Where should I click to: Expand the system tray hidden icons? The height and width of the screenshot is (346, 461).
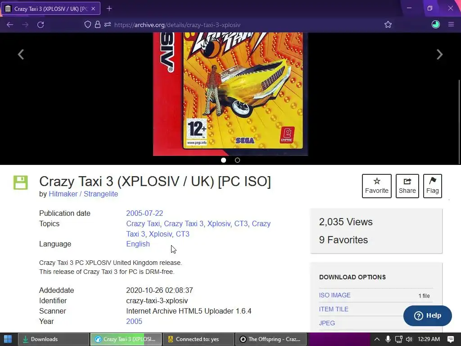pyautogui.click(x=377, y=339)
